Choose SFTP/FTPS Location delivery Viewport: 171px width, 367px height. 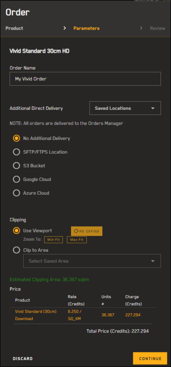(16, 152)
